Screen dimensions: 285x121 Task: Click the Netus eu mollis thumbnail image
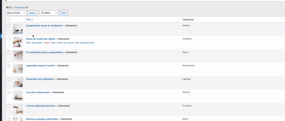coord(18,42)
